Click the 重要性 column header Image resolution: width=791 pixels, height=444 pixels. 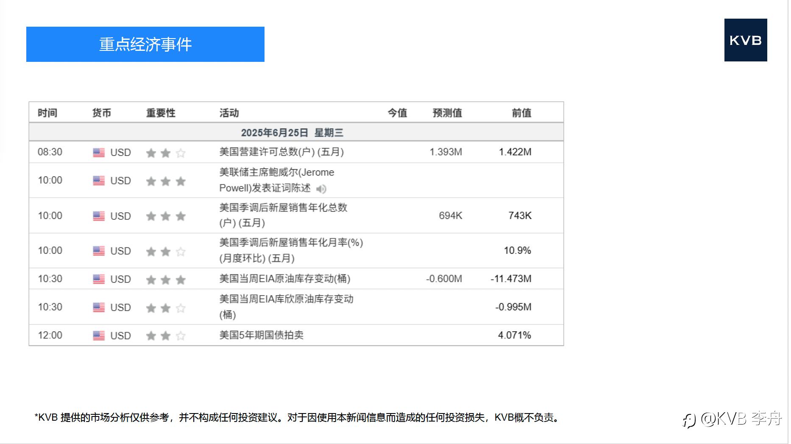[161, 113]
